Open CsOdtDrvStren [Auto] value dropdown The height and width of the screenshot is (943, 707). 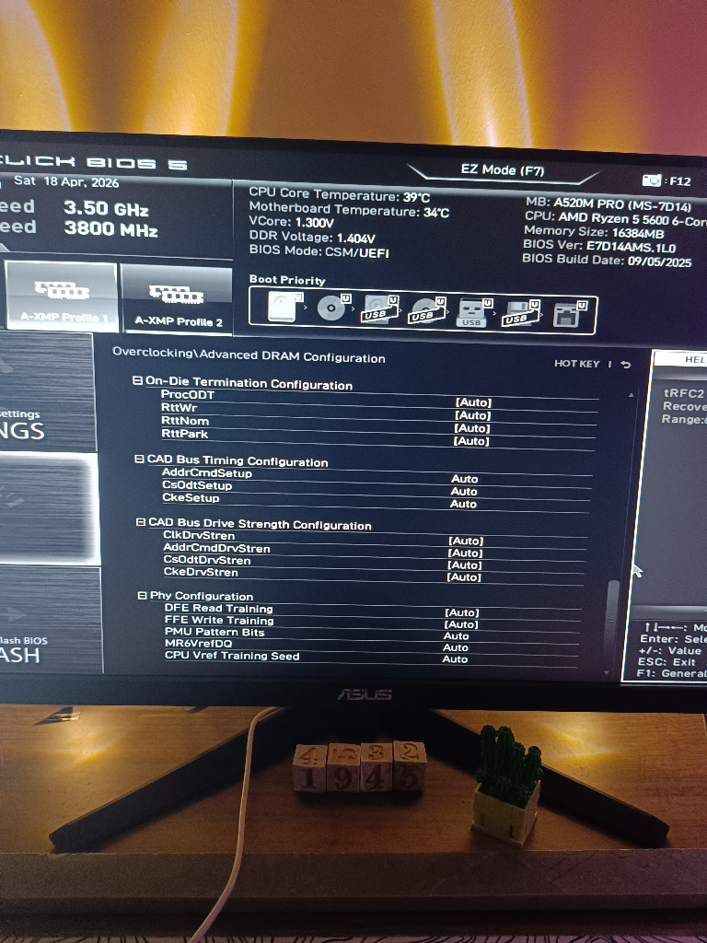[464, 565]
